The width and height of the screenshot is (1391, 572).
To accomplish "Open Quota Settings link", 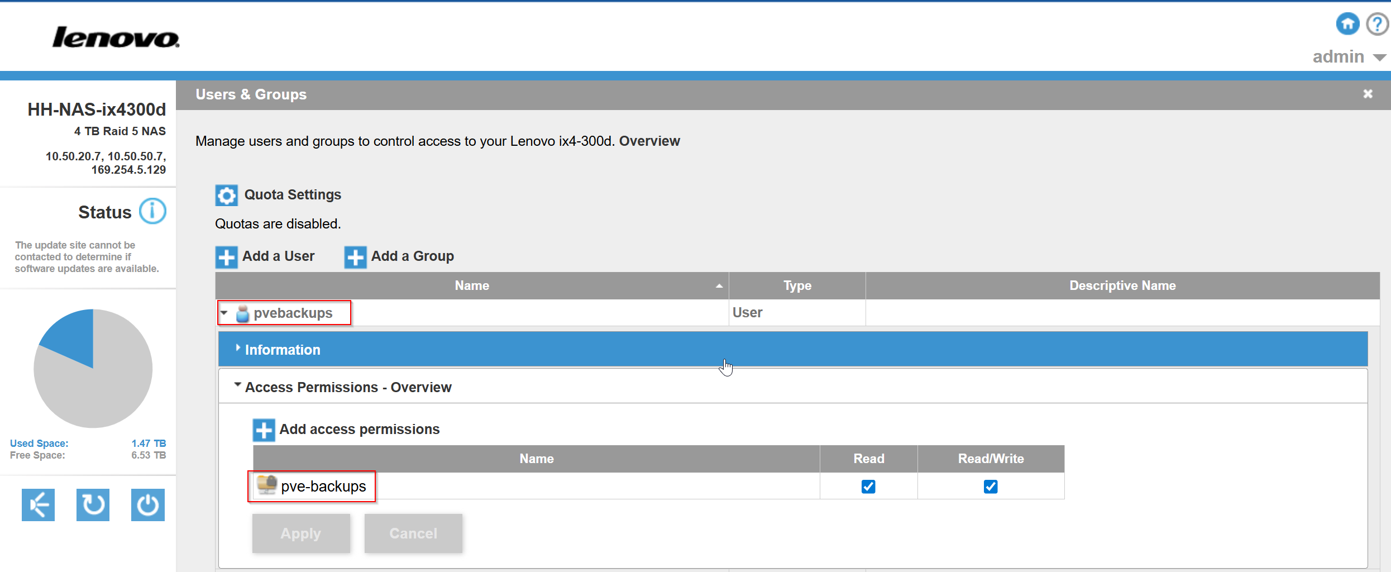I will (x=293, y=194).
